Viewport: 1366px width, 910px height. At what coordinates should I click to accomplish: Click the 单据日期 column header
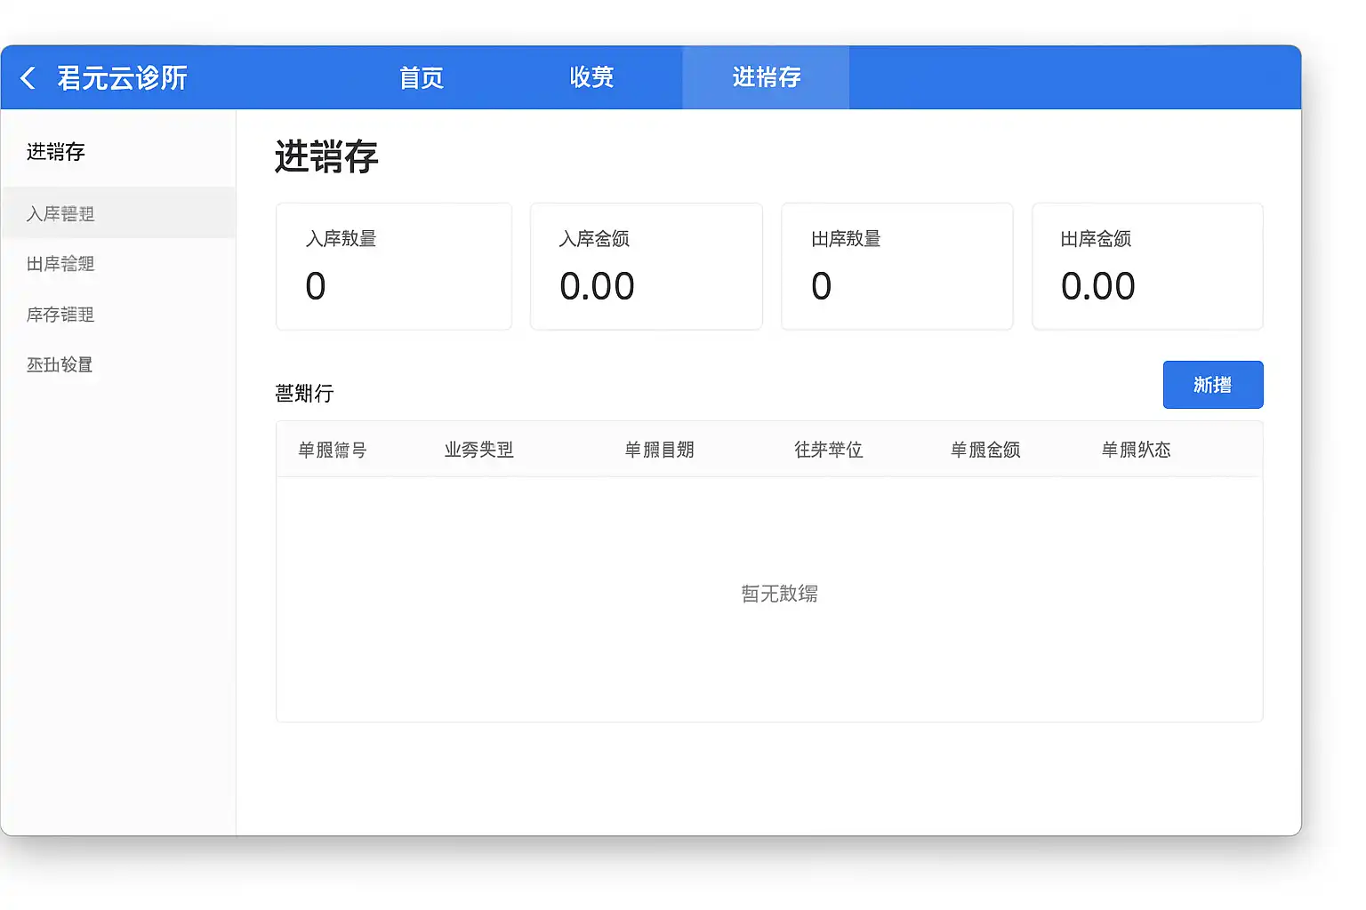coord(659,450)
